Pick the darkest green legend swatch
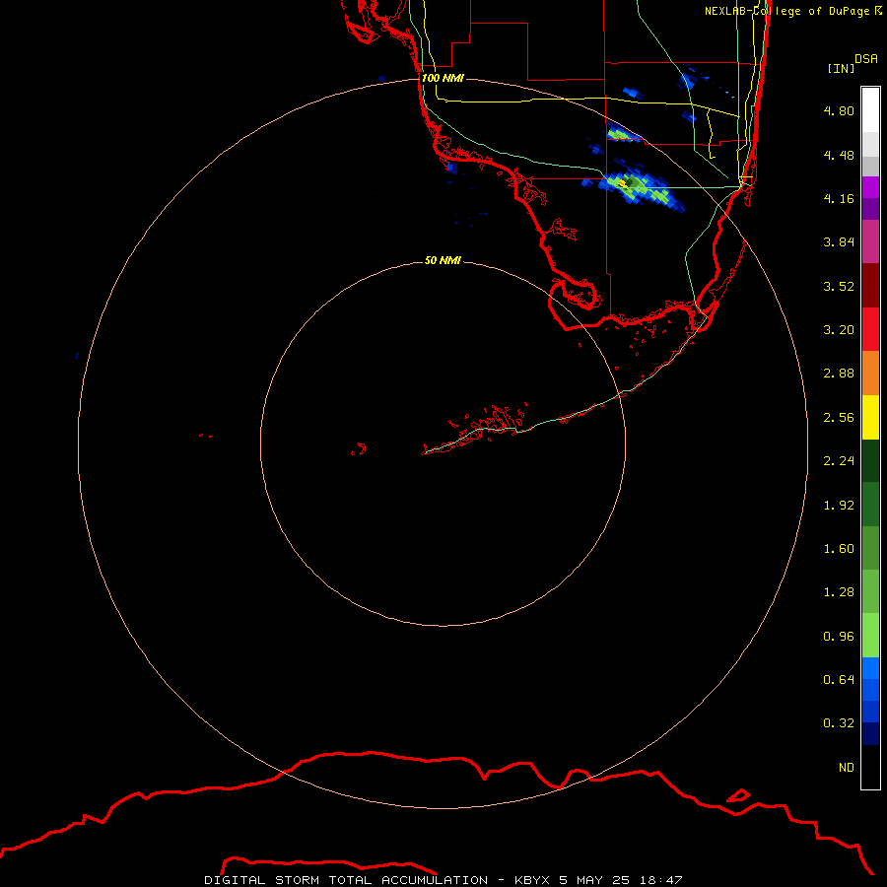The width and height of the screenshot is (887, 887). tap(870, 460)
